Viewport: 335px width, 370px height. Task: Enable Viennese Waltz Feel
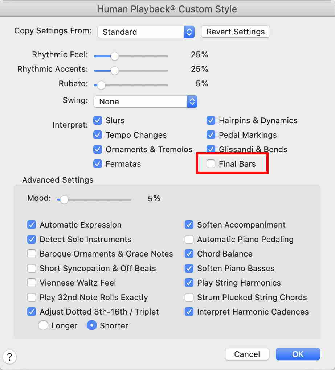(32, 283)
